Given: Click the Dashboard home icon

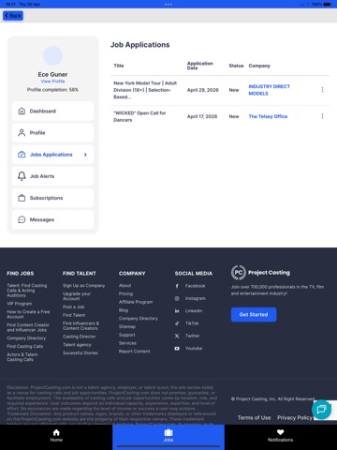Looking at the screenshot, I should click(x=22, y=111).
